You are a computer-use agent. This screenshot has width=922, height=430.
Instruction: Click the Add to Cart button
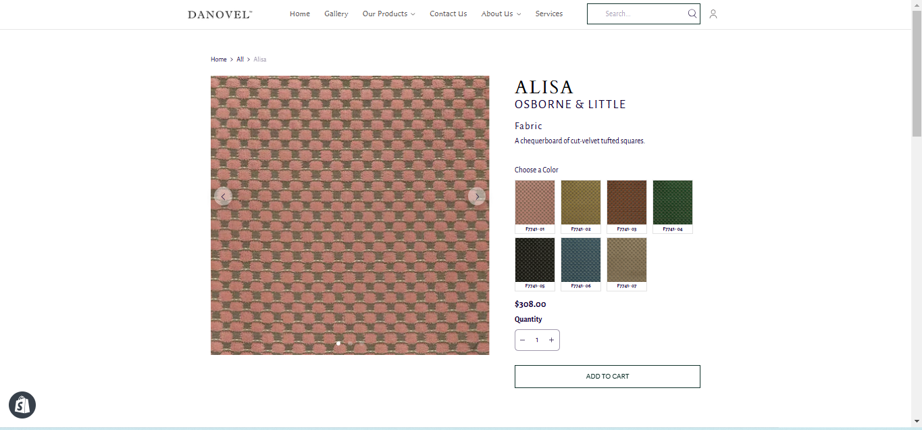coord(607,377)
